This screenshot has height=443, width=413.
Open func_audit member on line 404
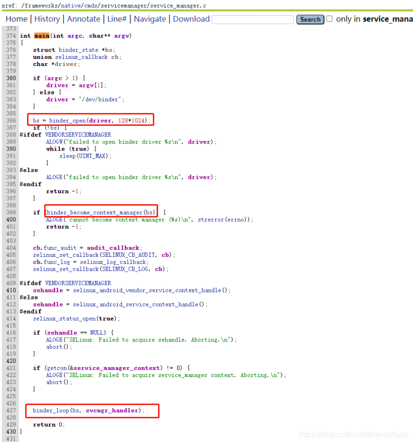[60, 248]
